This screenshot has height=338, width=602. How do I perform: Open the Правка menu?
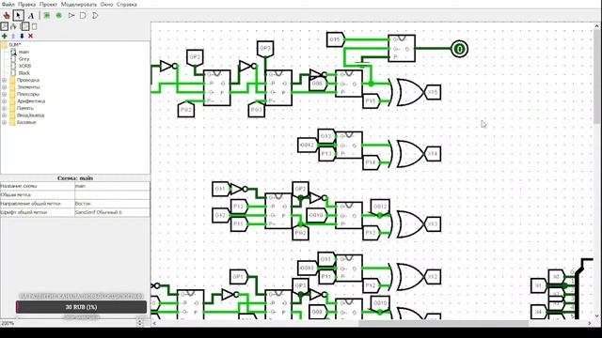[x=27, y=5]
